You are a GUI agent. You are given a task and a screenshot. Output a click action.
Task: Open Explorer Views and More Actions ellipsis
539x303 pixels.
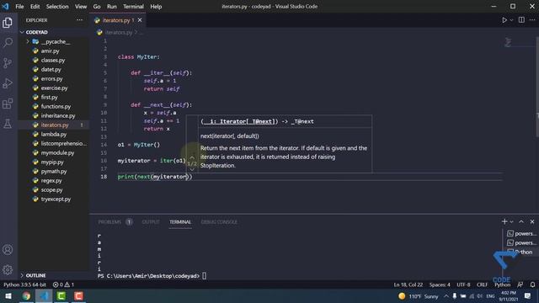click(x=79, y=20)
